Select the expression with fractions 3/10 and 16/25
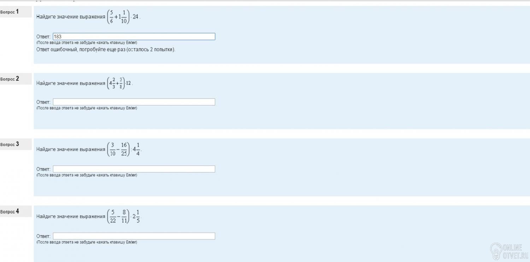 124,150
